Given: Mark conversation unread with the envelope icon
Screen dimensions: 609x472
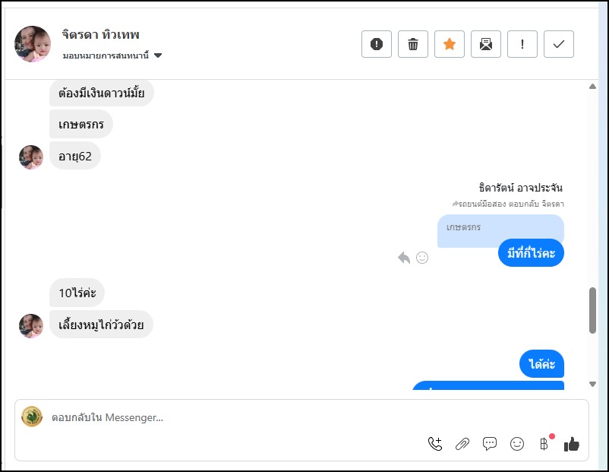Looking at the screenshot, I should (x=486, y=44).
